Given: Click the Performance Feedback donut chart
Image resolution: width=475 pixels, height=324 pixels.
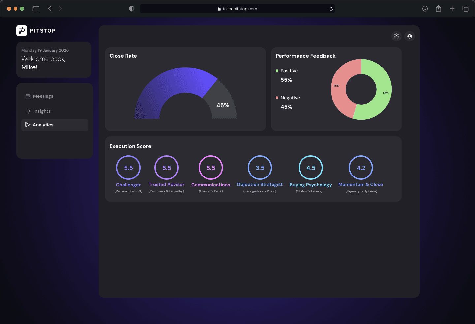Looking at the screenshot, I should [361, 89].
